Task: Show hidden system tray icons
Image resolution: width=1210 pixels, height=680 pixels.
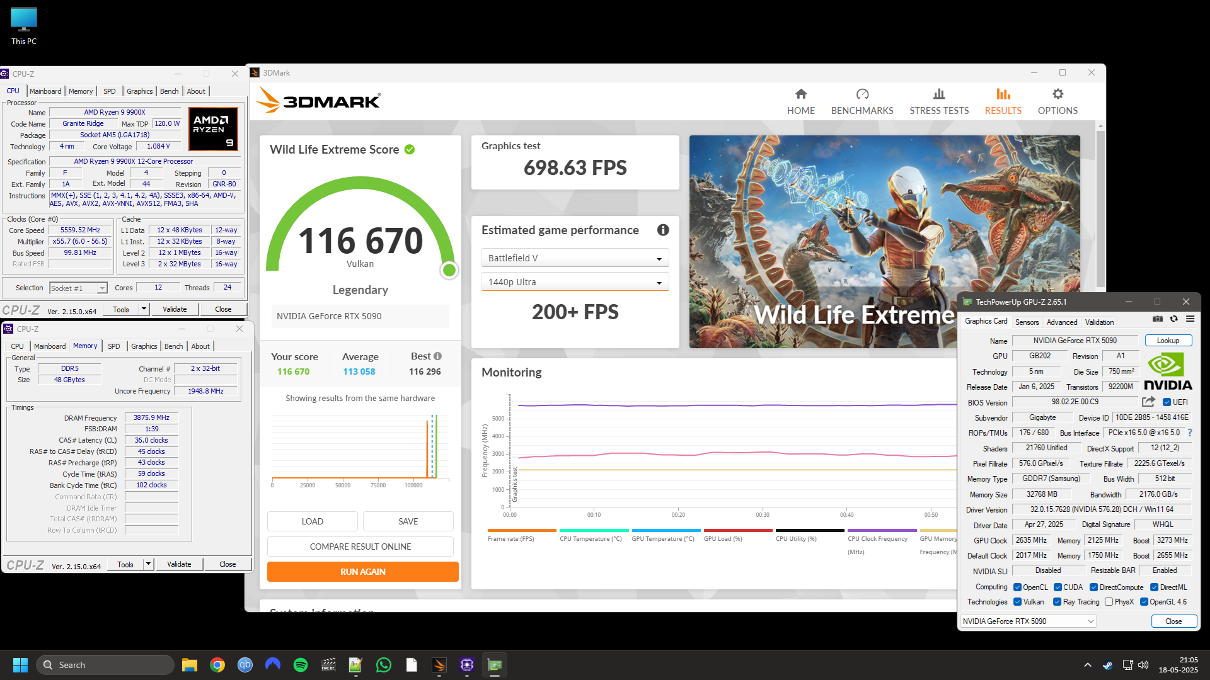Action: click(1087, 665)
